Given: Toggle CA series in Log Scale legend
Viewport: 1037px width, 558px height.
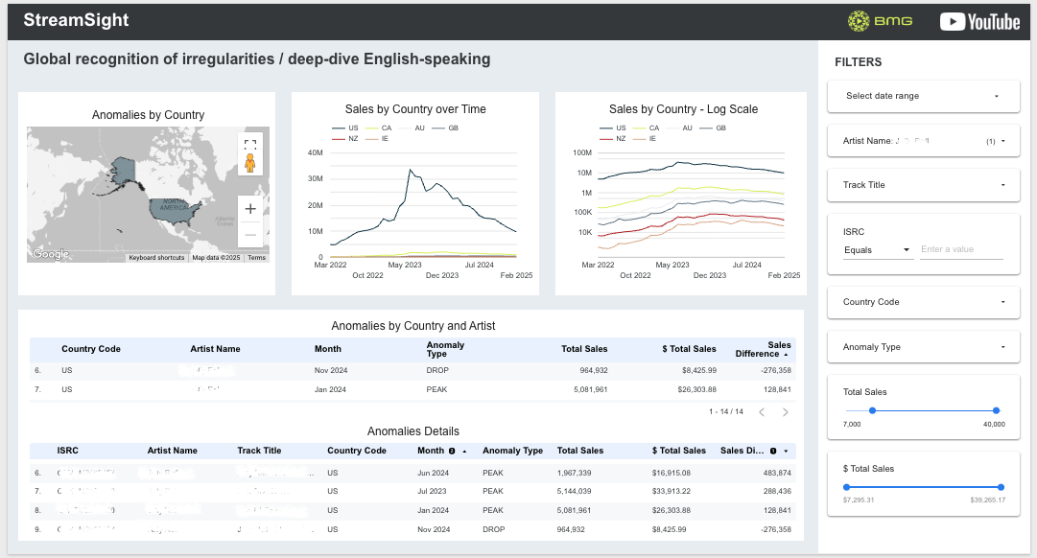Looking at the screenshot, I should point(648,128).
